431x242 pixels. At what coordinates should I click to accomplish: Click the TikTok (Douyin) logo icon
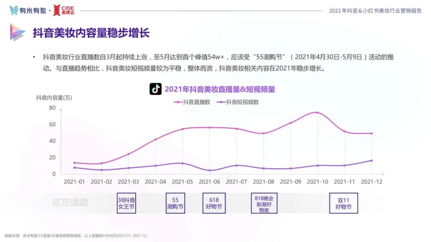[x=156, y=89]
